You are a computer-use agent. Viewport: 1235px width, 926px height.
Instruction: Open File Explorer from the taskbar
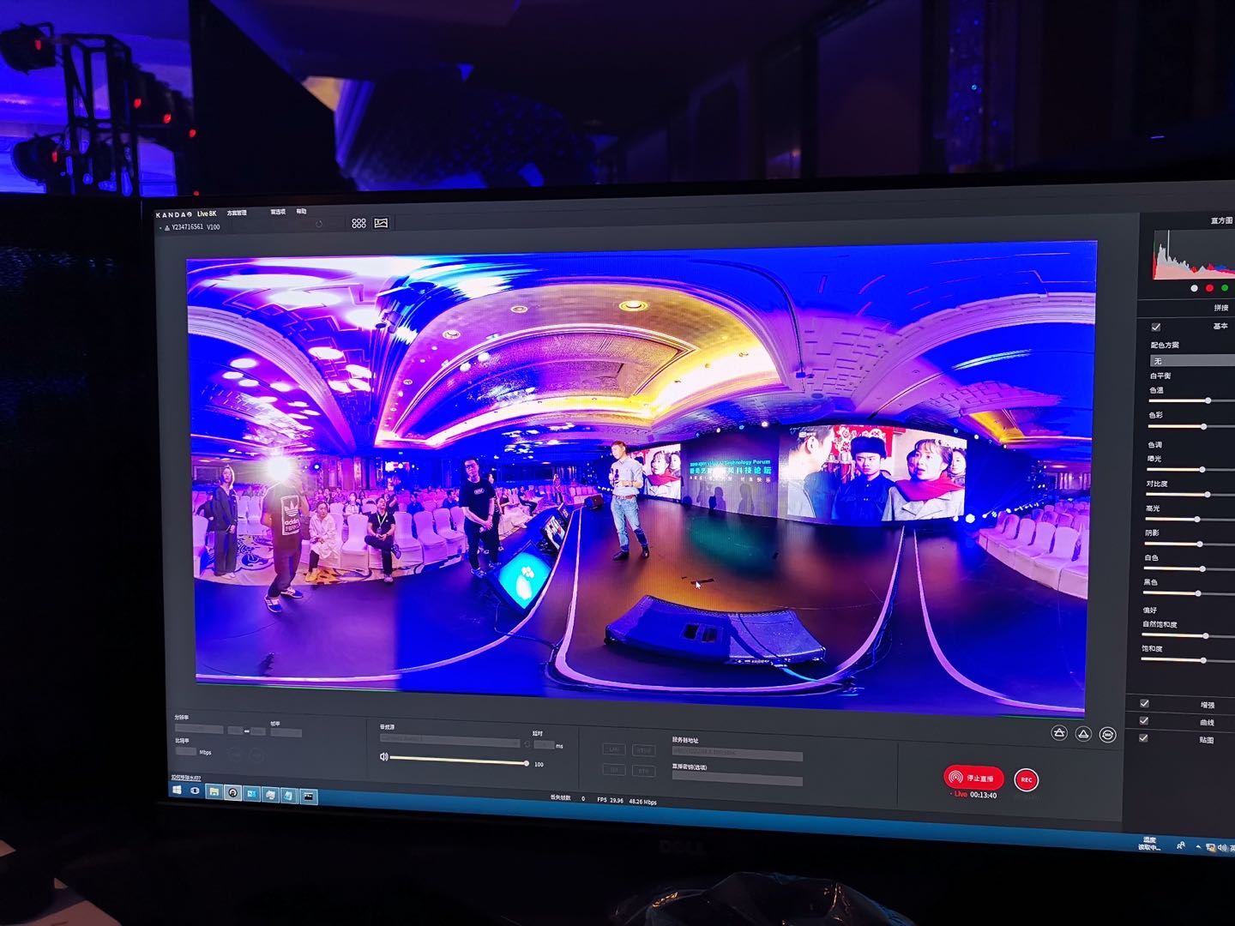pyautogui.click(x=214, y=791)
